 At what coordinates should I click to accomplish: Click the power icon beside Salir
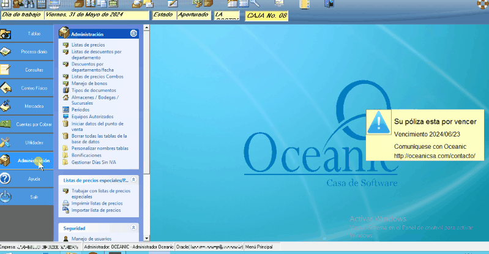coord(6,196)
